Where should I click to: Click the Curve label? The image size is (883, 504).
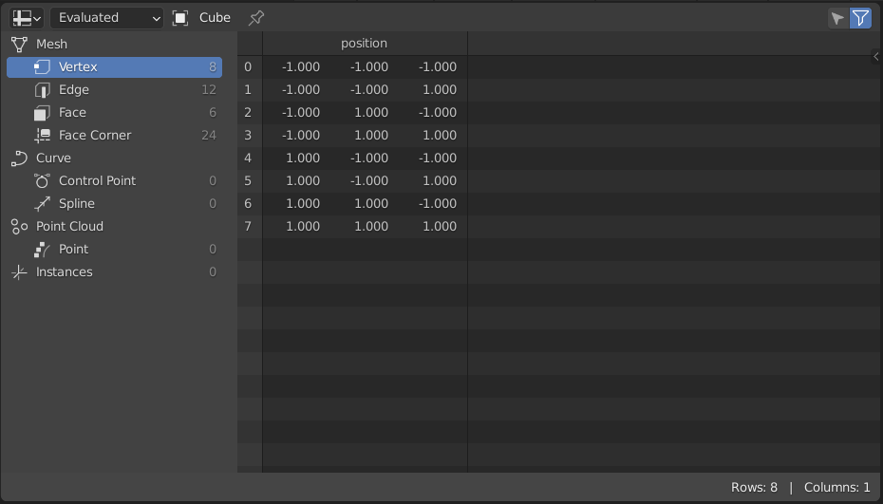pos(53,159)
